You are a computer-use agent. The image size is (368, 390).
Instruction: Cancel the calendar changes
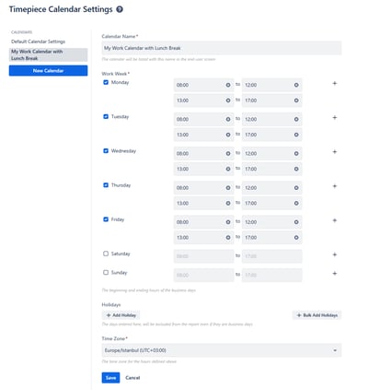132,378
